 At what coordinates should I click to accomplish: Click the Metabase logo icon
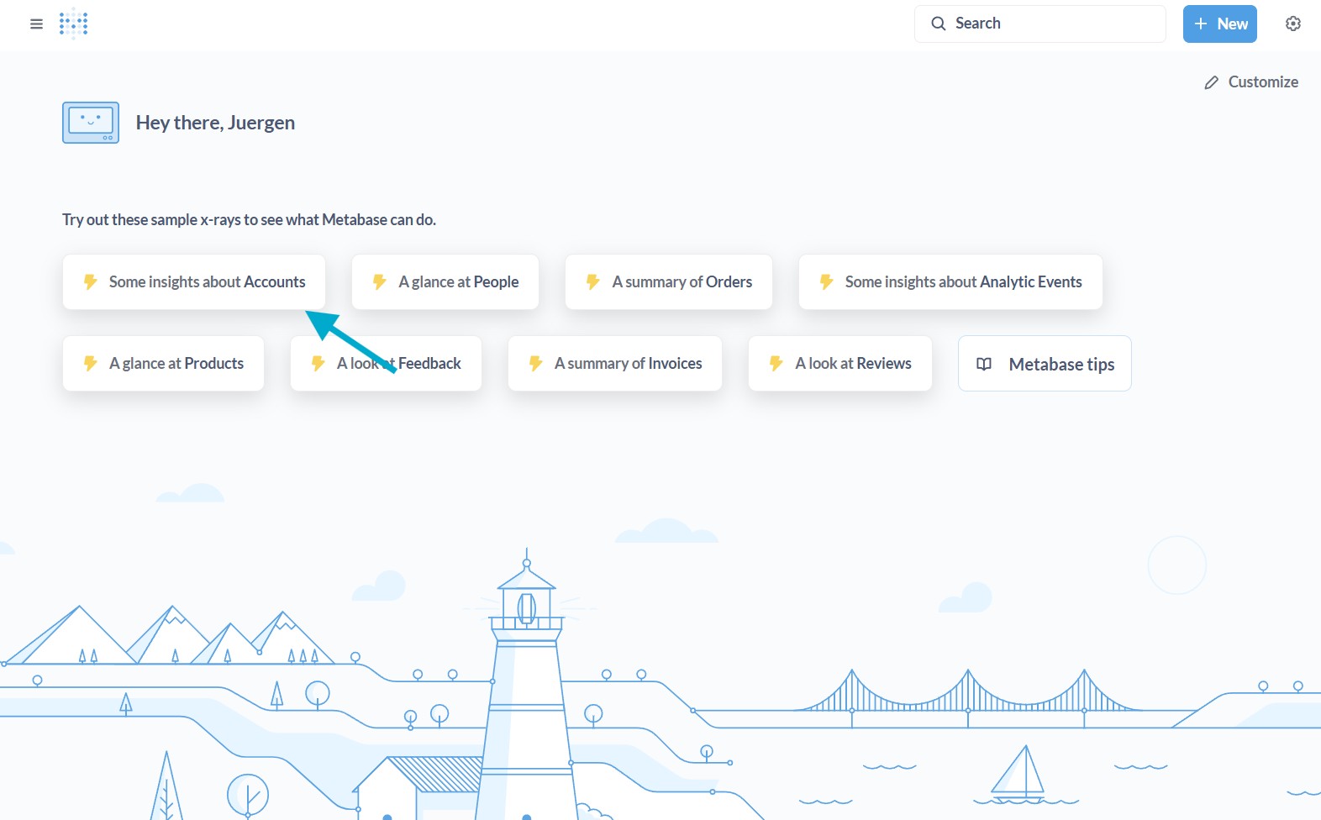pyautogui.click(x=74, y=24)
